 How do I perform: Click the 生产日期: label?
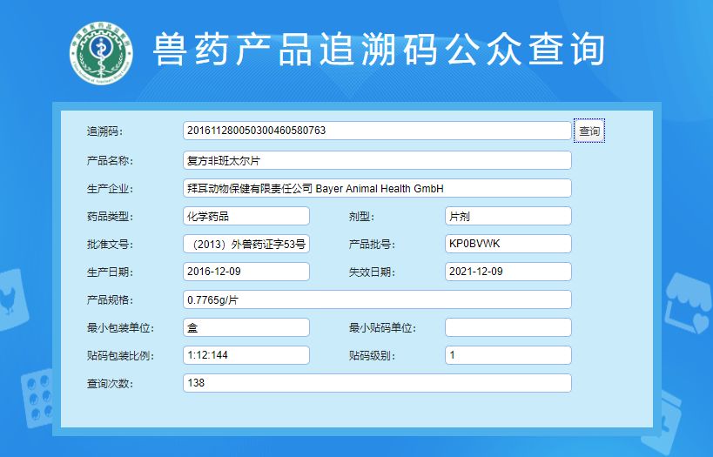coord(110,272)
